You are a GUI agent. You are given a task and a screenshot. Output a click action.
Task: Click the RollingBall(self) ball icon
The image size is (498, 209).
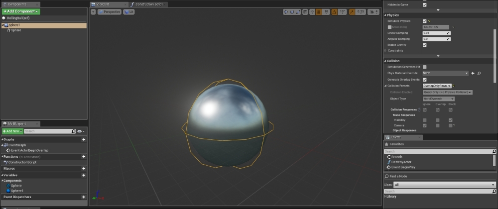pos(4,18)
